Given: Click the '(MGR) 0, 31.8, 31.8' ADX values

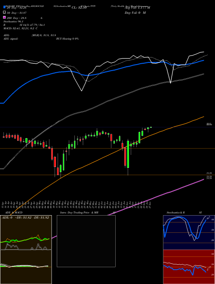Looking at the screenshot, I should (43, 35).
